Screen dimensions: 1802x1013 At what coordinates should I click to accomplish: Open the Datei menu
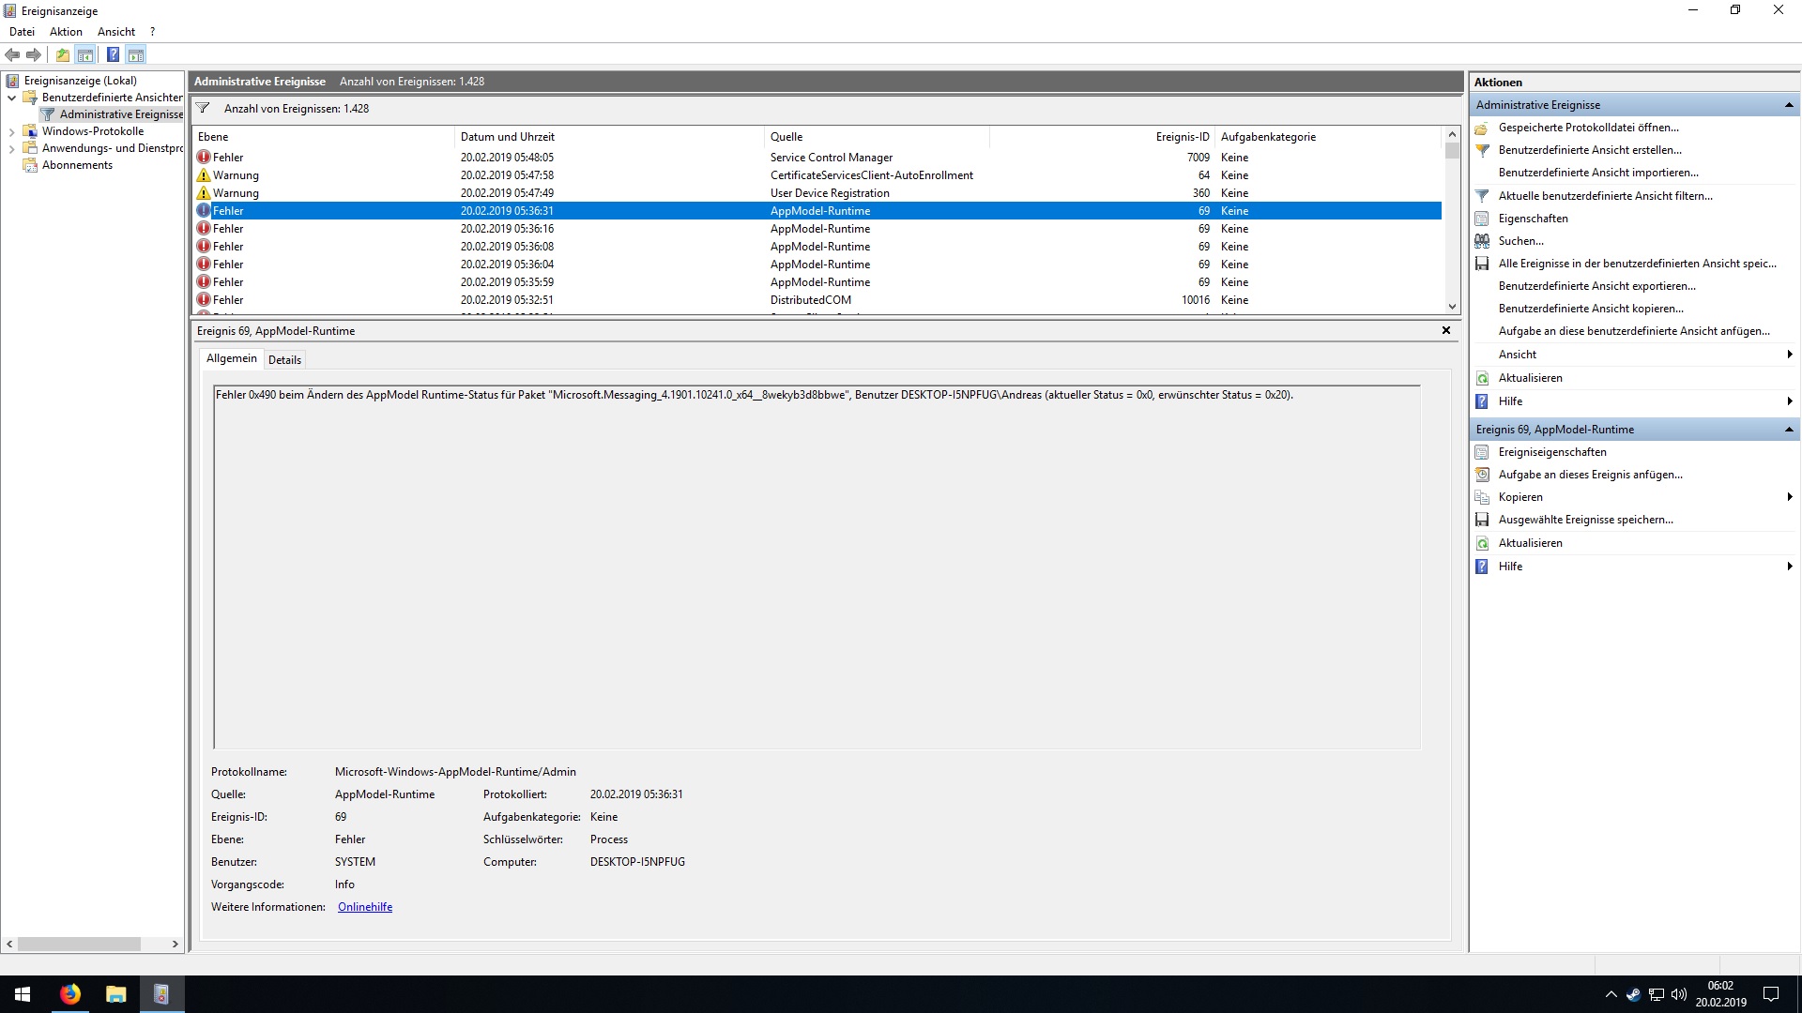pos(22,32)
